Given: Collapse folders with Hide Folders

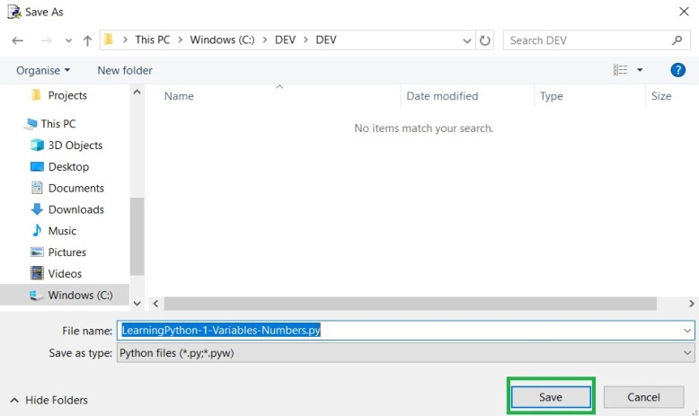Looking at the screenshot, I should [49, 400].
